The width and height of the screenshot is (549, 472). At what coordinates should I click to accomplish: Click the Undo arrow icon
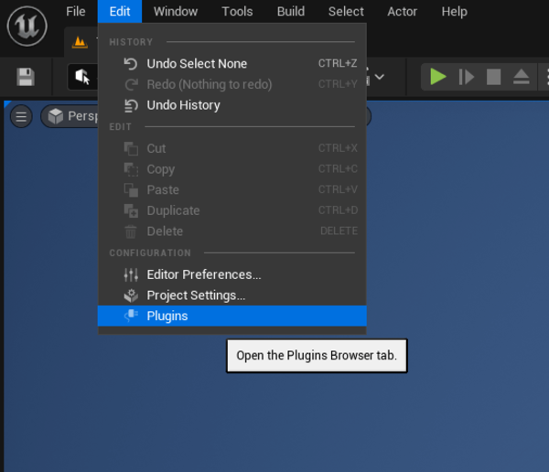click(131, 64)
